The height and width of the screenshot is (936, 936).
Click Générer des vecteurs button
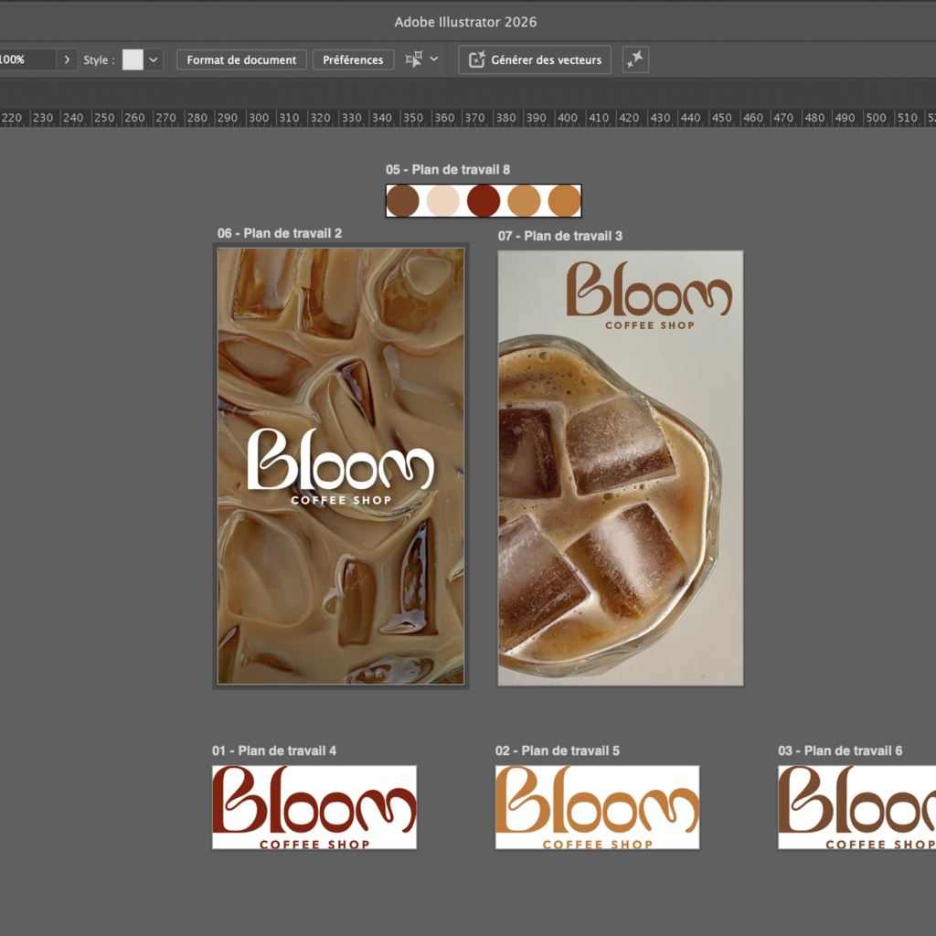tap(534, 59)
